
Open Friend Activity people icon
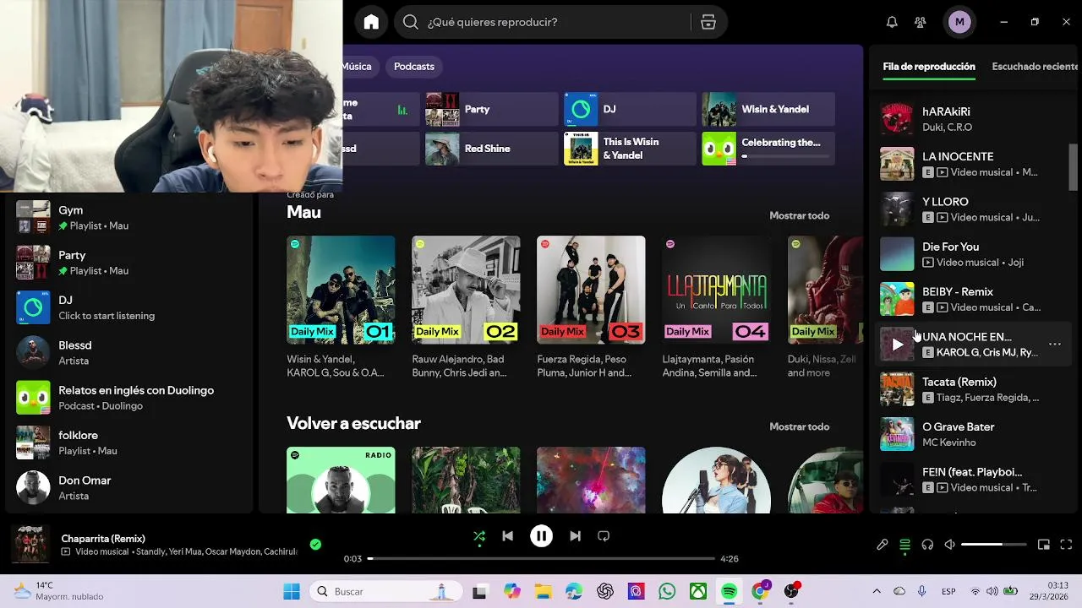[x=921, y=22]
